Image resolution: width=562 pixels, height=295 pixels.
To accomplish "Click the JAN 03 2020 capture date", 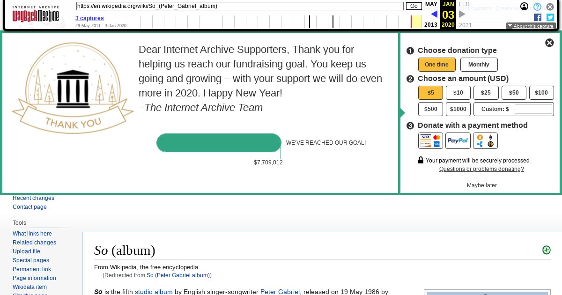I will pos(448,15).
